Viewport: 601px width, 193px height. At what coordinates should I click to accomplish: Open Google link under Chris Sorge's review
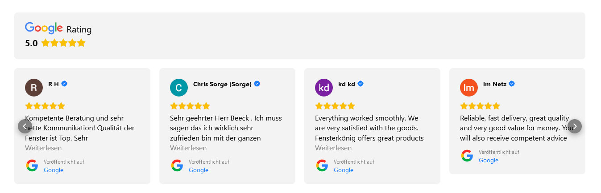199,170
